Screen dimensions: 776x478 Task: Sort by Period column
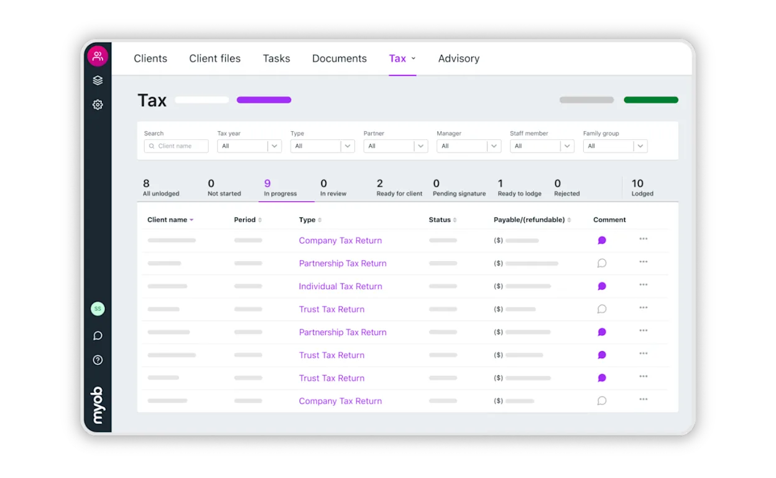tap(247, 220)
